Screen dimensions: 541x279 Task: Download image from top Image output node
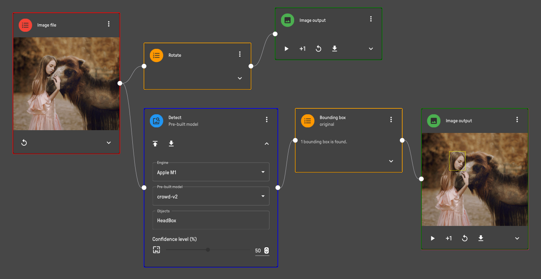coord(334,49)
